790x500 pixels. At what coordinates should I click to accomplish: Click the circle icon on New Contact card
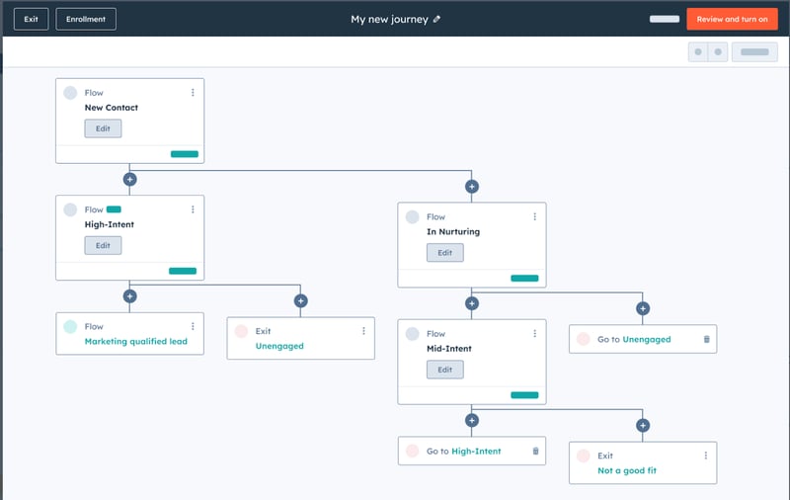pyautogui.click(x=70, y=93)
